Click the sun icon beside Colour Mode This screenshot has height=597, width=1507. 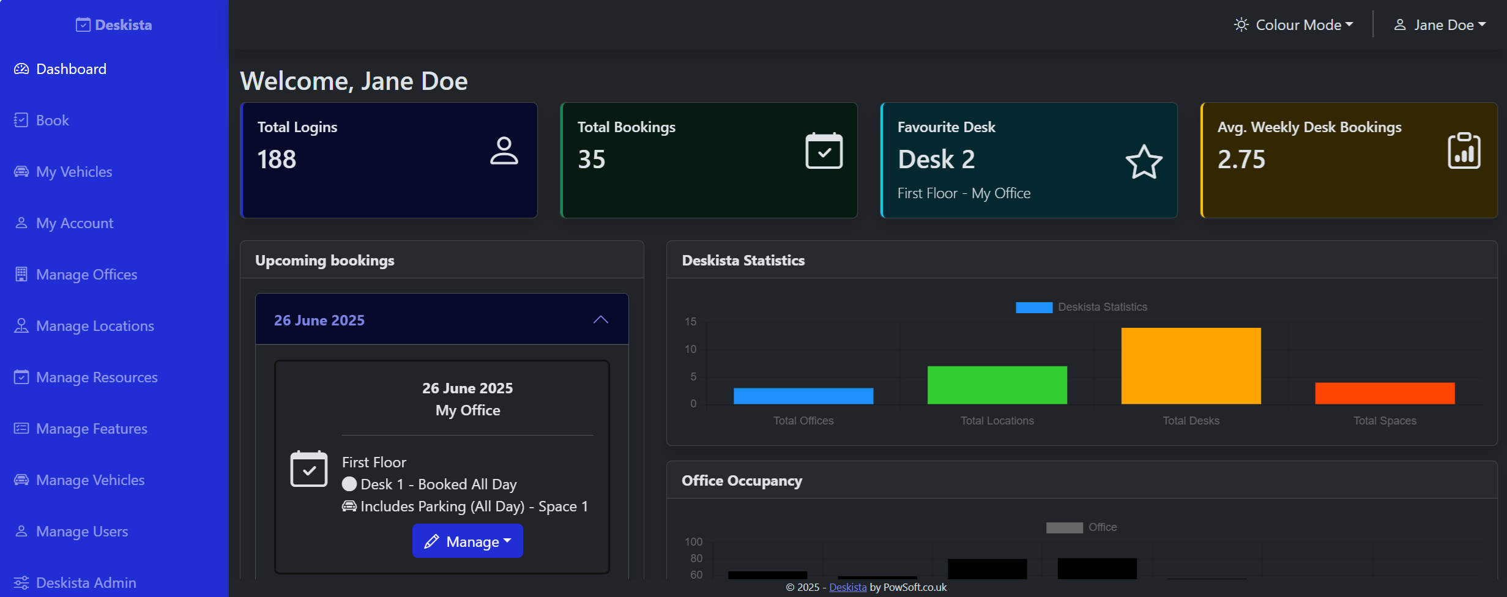1241,25
